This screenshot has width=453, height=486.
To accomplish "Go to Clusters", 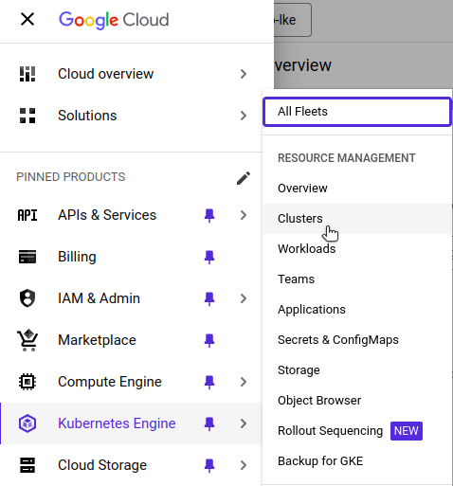I will (357, 219).
